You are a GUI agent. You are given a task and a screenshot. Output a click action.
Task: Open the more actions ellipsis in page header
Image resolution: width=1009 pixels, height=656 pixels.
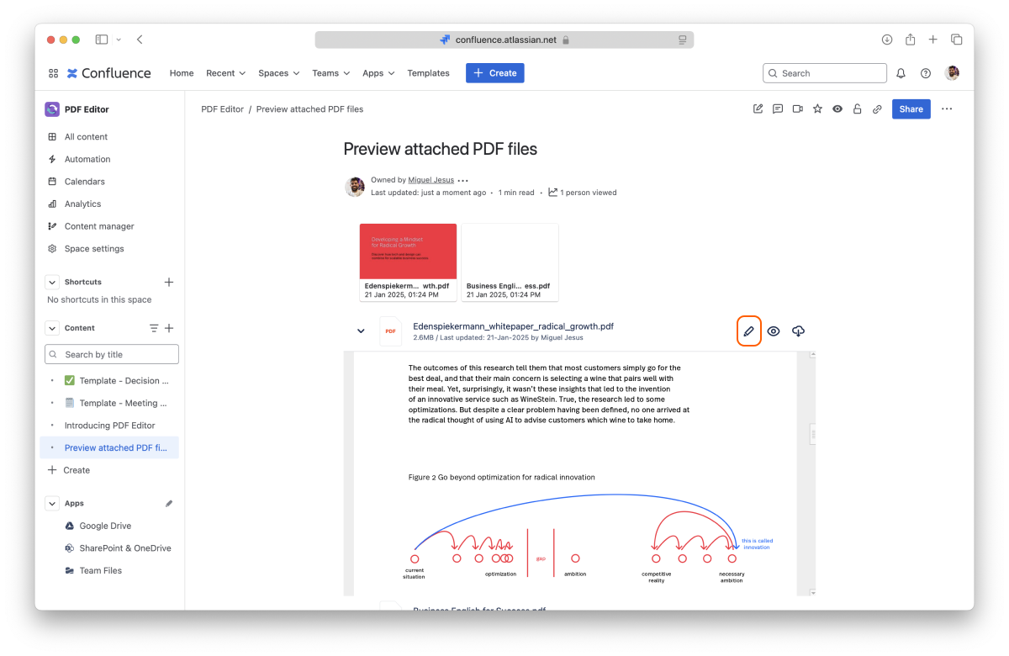(x=947, y=108)
